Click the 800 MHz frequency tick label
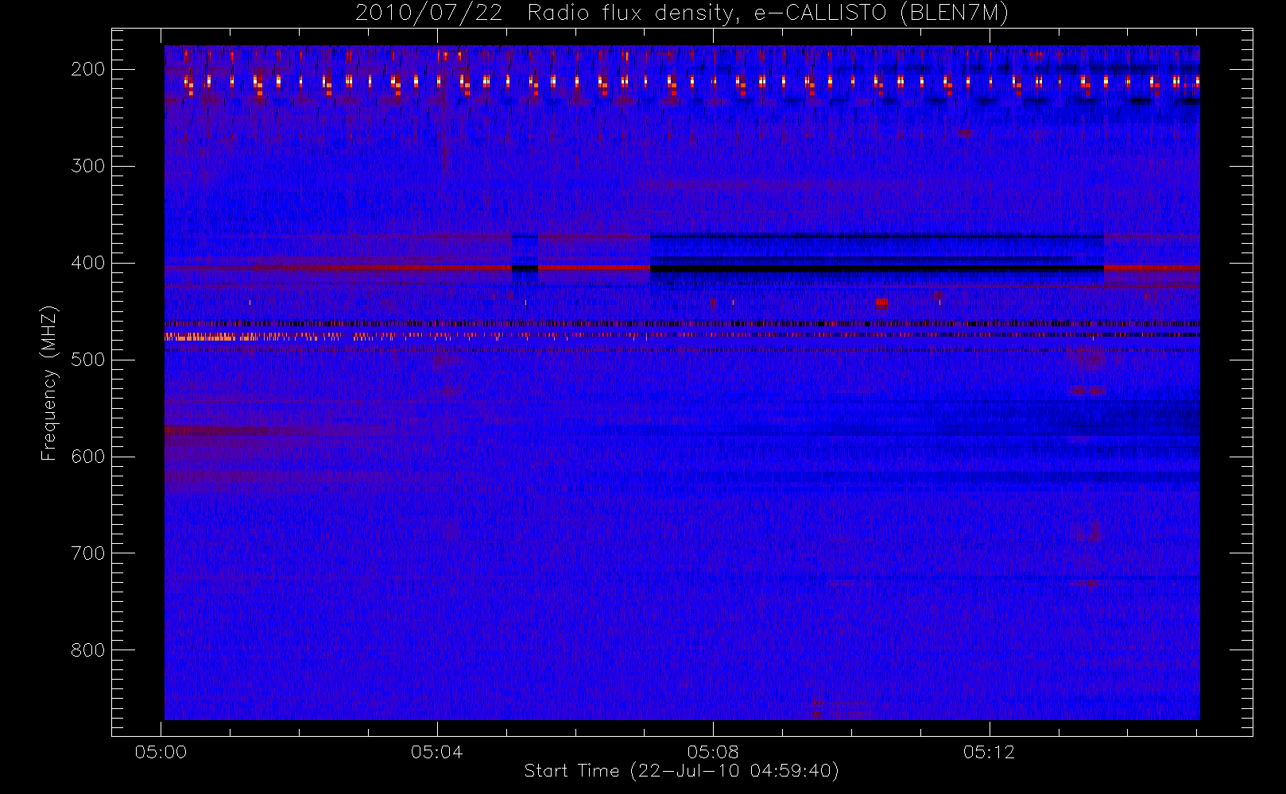 pos(88,650)
